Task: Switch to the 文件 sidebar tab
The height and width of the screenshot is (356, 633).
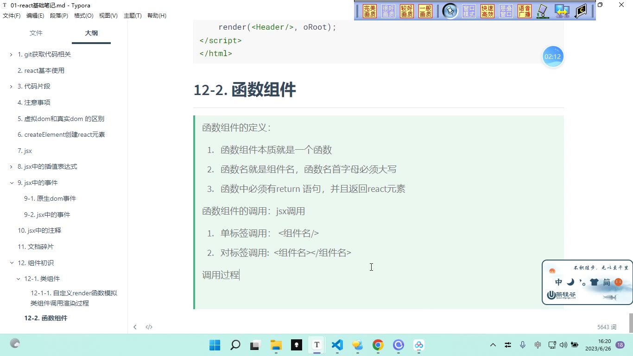Action: (x=36, y=33)
